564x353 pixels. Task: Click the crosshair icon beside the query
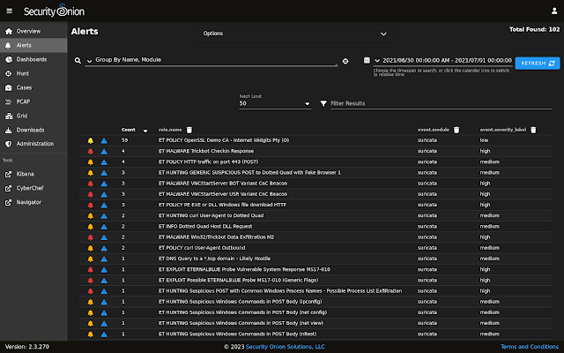pyautogui.click(x=345, y=61)
